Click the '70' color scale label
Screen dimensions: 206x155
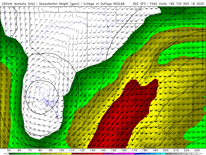point(30,150)
